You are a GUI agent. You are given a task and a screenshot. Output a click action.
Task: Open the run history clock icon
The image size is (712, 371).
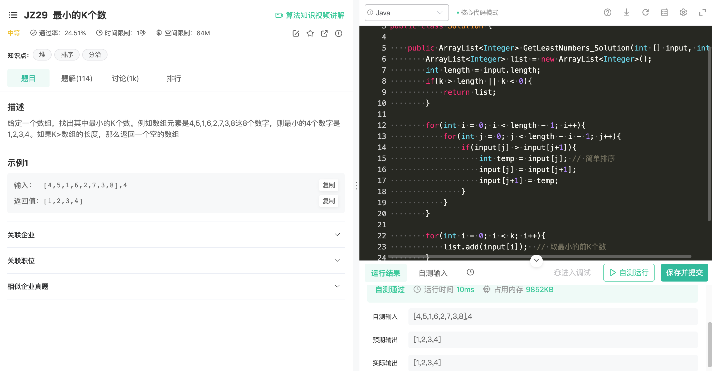pos(470,272)
